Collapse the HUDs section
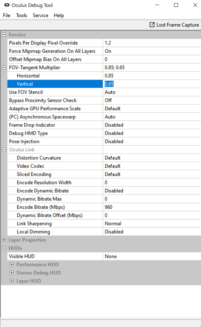Screen dimensions: 201x327 [4, 248]
